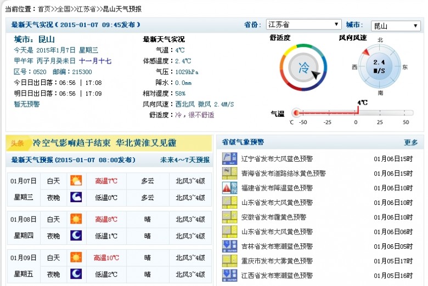428x286 pixels.
Task: Open the 未来4~7天预报 link
Action: (x=185, y=160)
